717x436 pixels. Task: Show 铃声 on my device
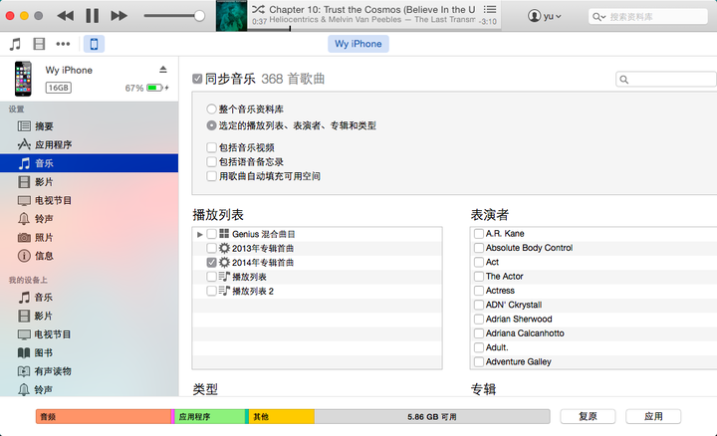90,390
